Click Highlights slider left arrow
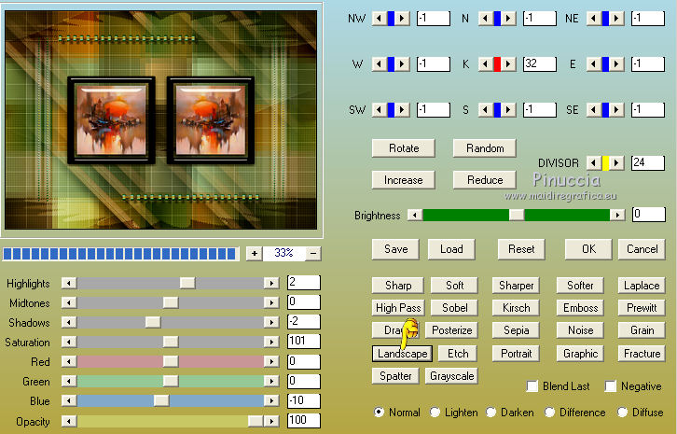This screenshot has height=434, width=677. tap(69, 283)
